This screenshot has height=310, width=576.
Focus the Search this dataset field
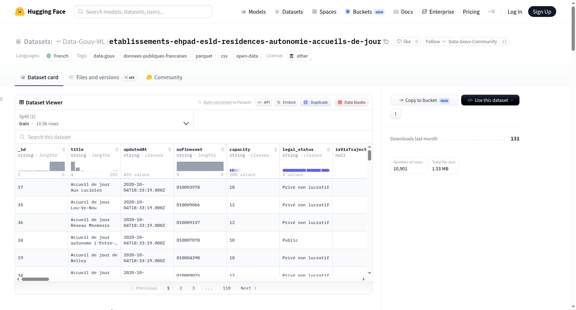pyautogui.click(x=194, y=137)
